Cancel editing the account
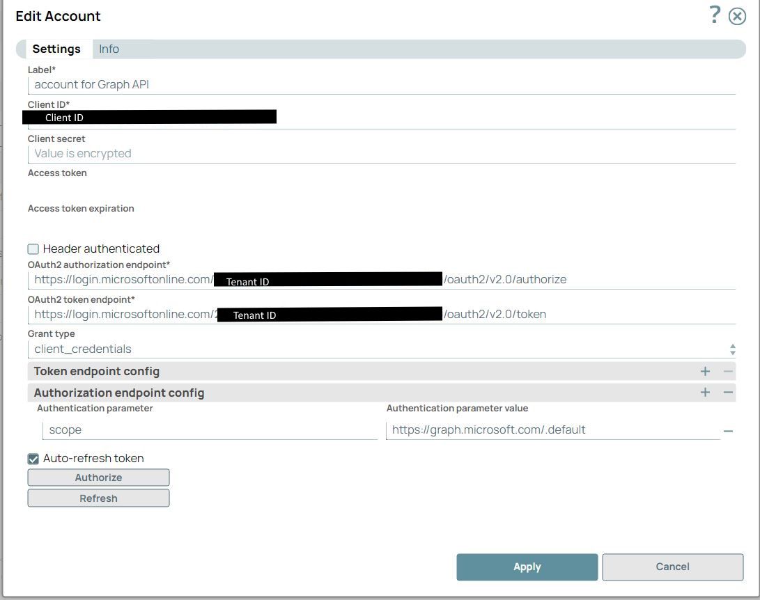This screenshot has height=600, width=760. (x=672, y=567)
